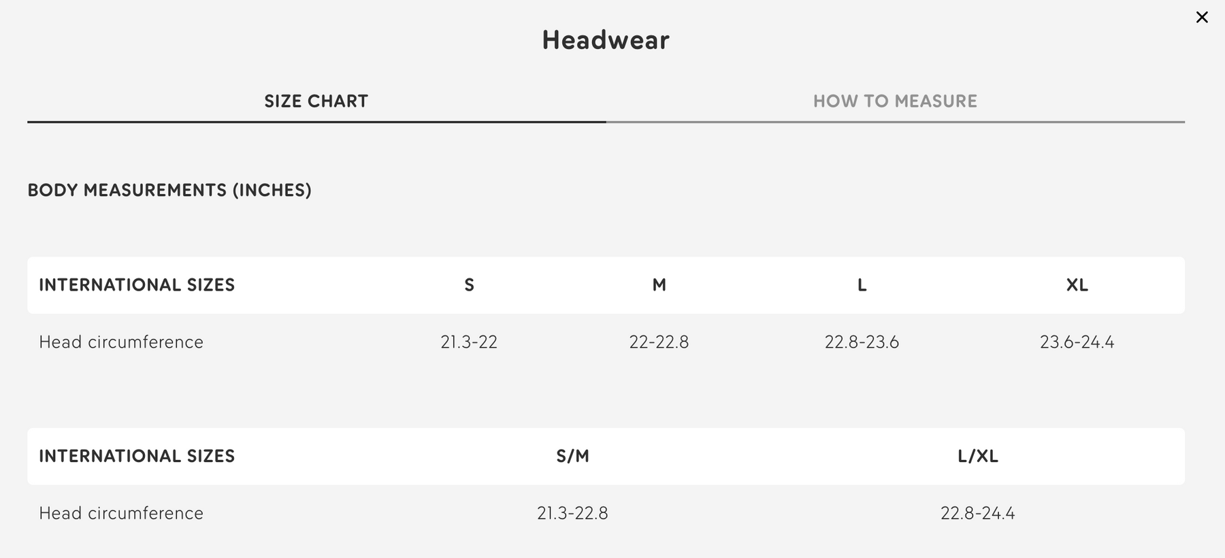Click the Body Measurements (Inches) heading
The height and width of the screenshot is (558, 1225).
pos(169,190)
